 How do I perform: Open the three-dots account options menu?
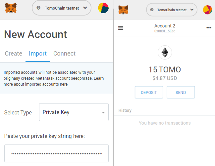coord(209,28)
